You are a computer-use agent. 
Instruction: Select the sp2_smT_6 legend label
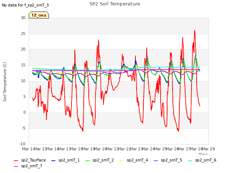tap(206, 160)
